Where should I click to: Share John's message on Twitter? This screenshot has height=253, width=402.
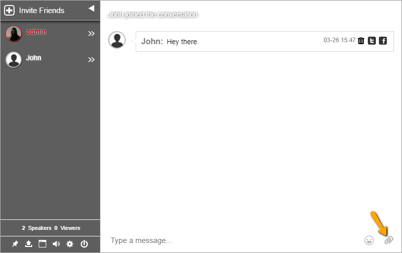372,41
